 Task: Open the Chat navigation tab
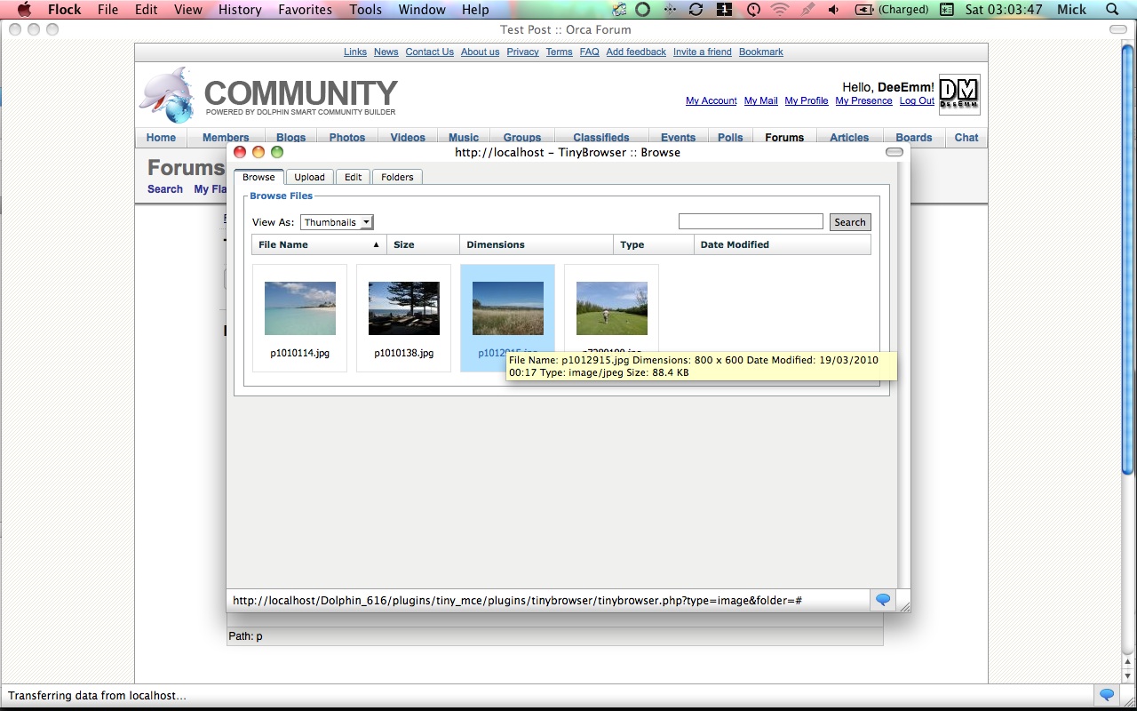click(966, 138)
